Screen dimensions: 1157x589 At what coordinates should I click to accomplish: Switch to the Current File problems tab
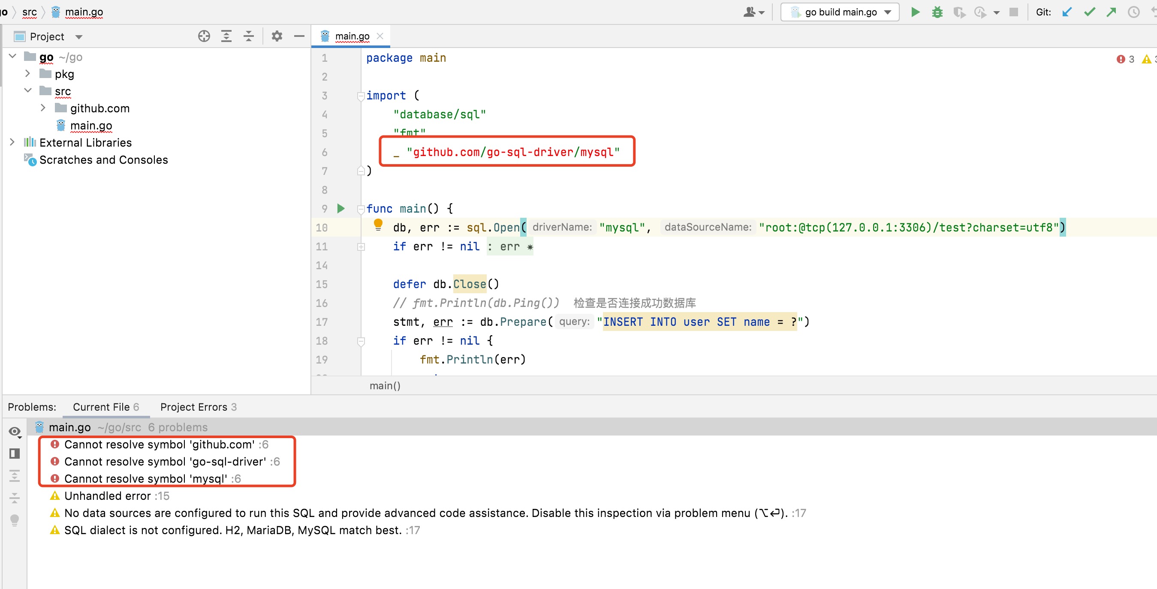pos(106,407)
